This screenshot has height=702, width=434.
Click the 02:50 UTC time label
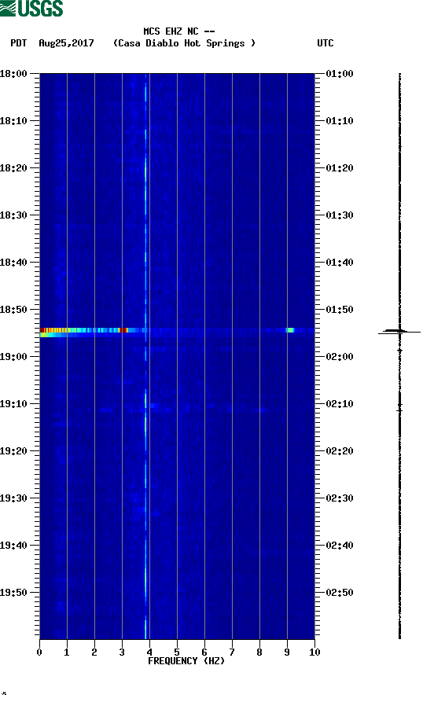point(340,592)
